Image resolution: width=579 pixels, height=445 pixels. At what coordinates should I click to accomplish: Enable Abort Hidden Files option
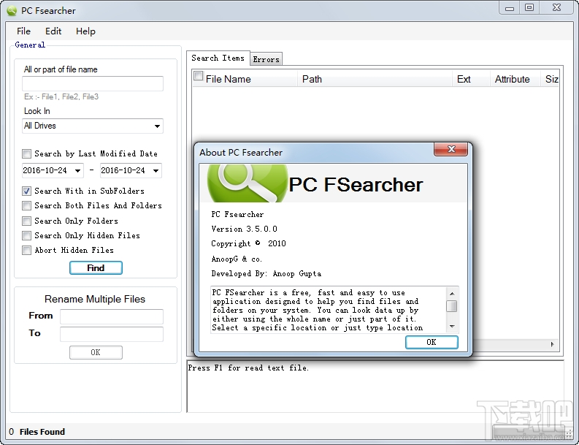[26, 250]
